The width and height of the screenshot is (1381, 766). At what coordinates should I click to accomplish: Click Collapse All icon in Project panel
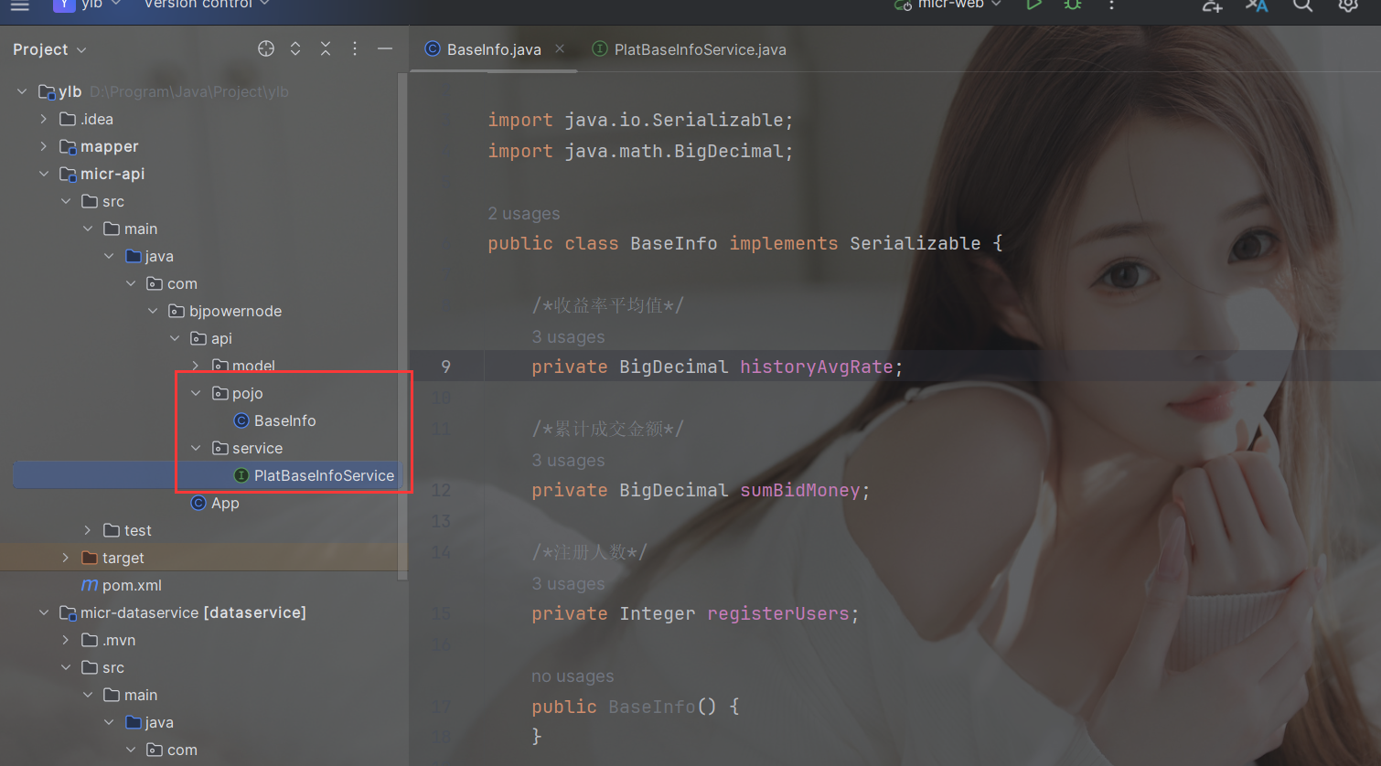(326, 48)
